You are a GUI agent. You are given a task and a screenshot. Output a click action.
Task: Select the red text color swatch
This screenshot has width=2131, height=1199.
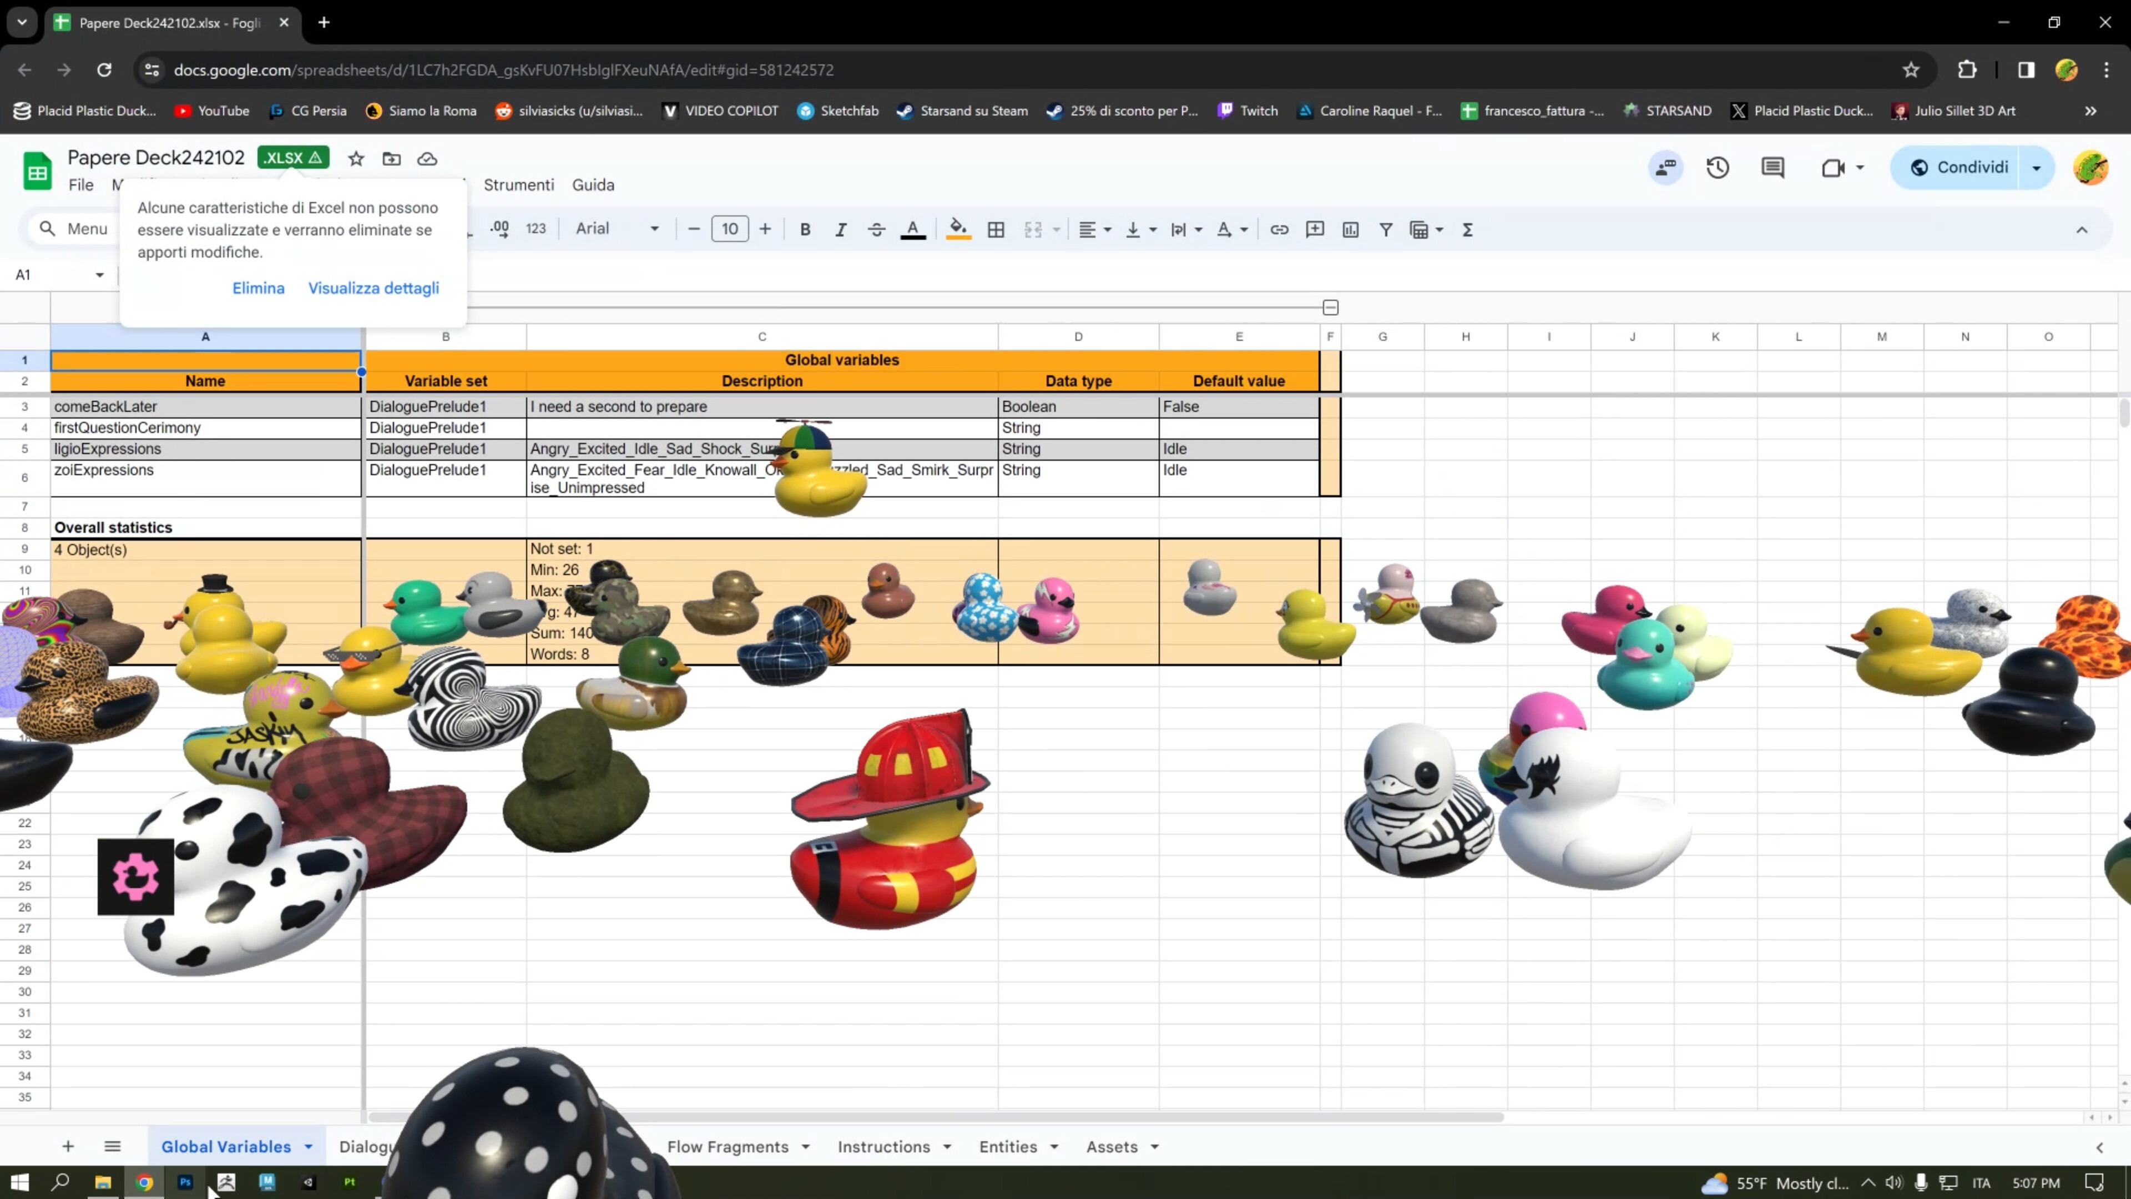coord(913,229)
